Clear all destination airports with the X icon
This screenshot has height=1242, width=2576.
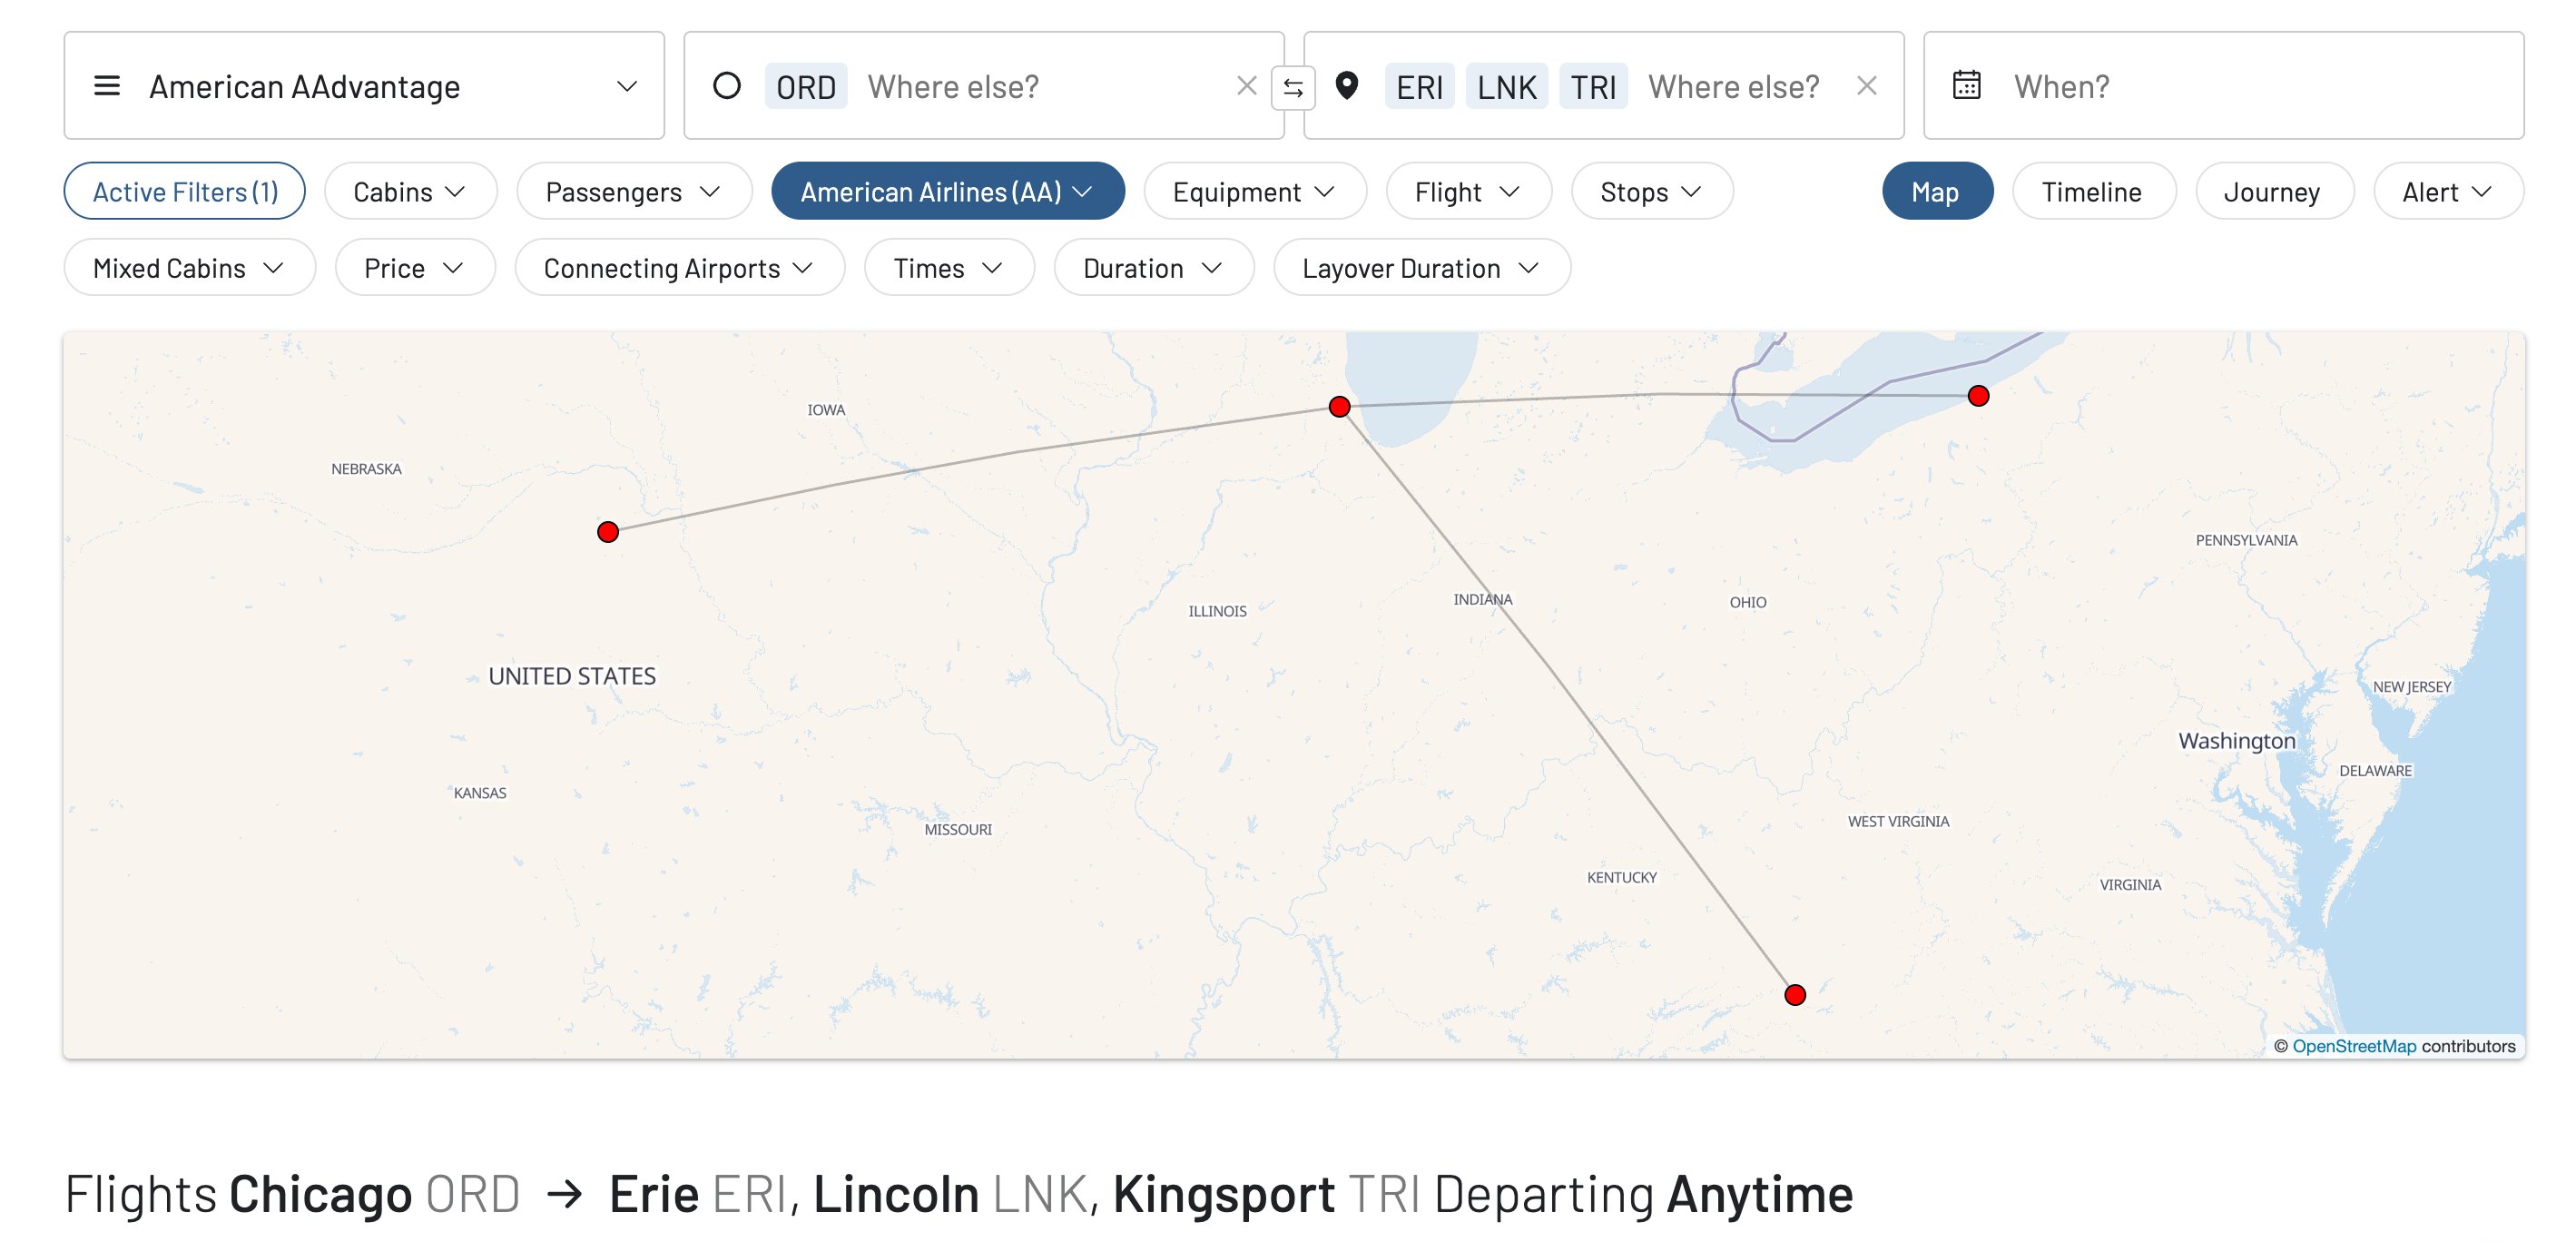(1867, 86)
